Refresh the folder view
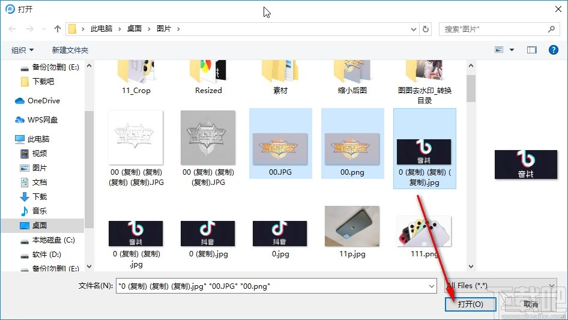568x320 pixels. (426, 29)
